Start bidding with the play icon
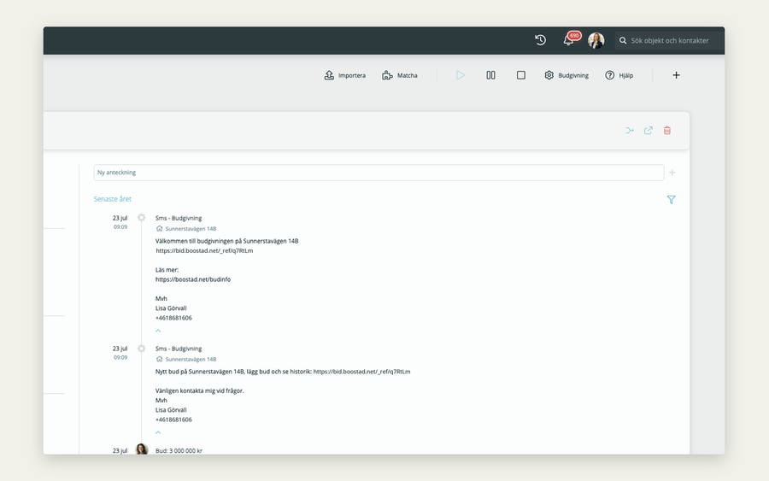769x481 pixels. 460,75
